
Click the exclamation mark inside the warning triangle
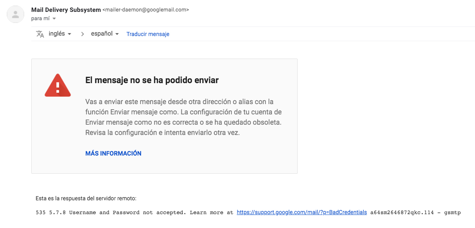pos(58,87)
